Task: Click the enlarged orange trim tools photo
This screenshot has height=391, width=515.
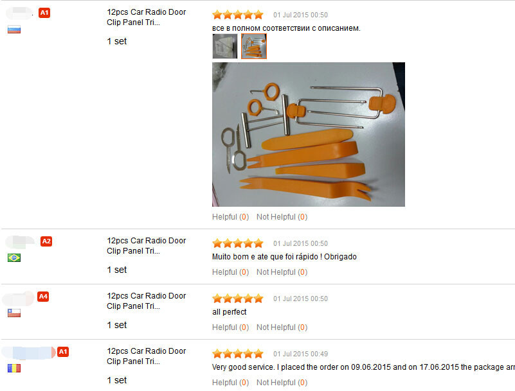Action: tap(309, 134)
